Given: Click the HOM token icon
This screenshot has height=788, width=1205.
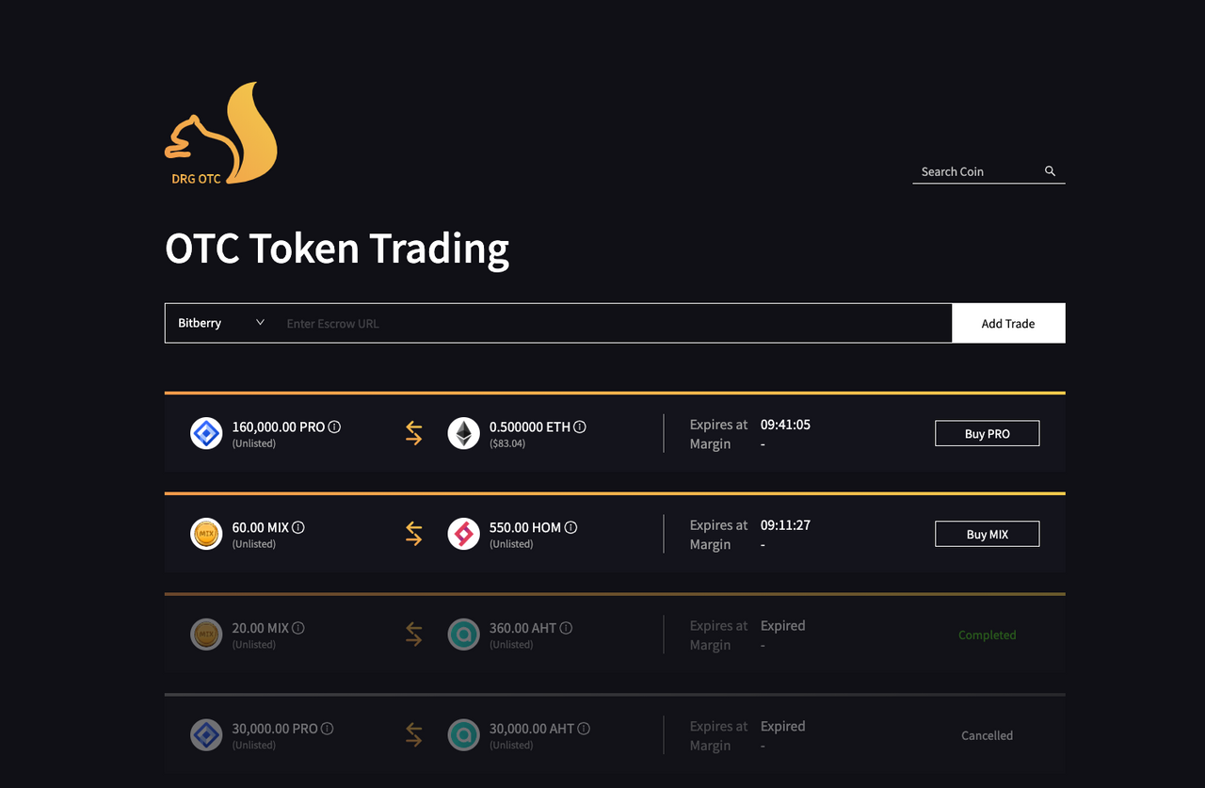Looking at the screenshot, I should pyautogui.click(x=463, y=534).
